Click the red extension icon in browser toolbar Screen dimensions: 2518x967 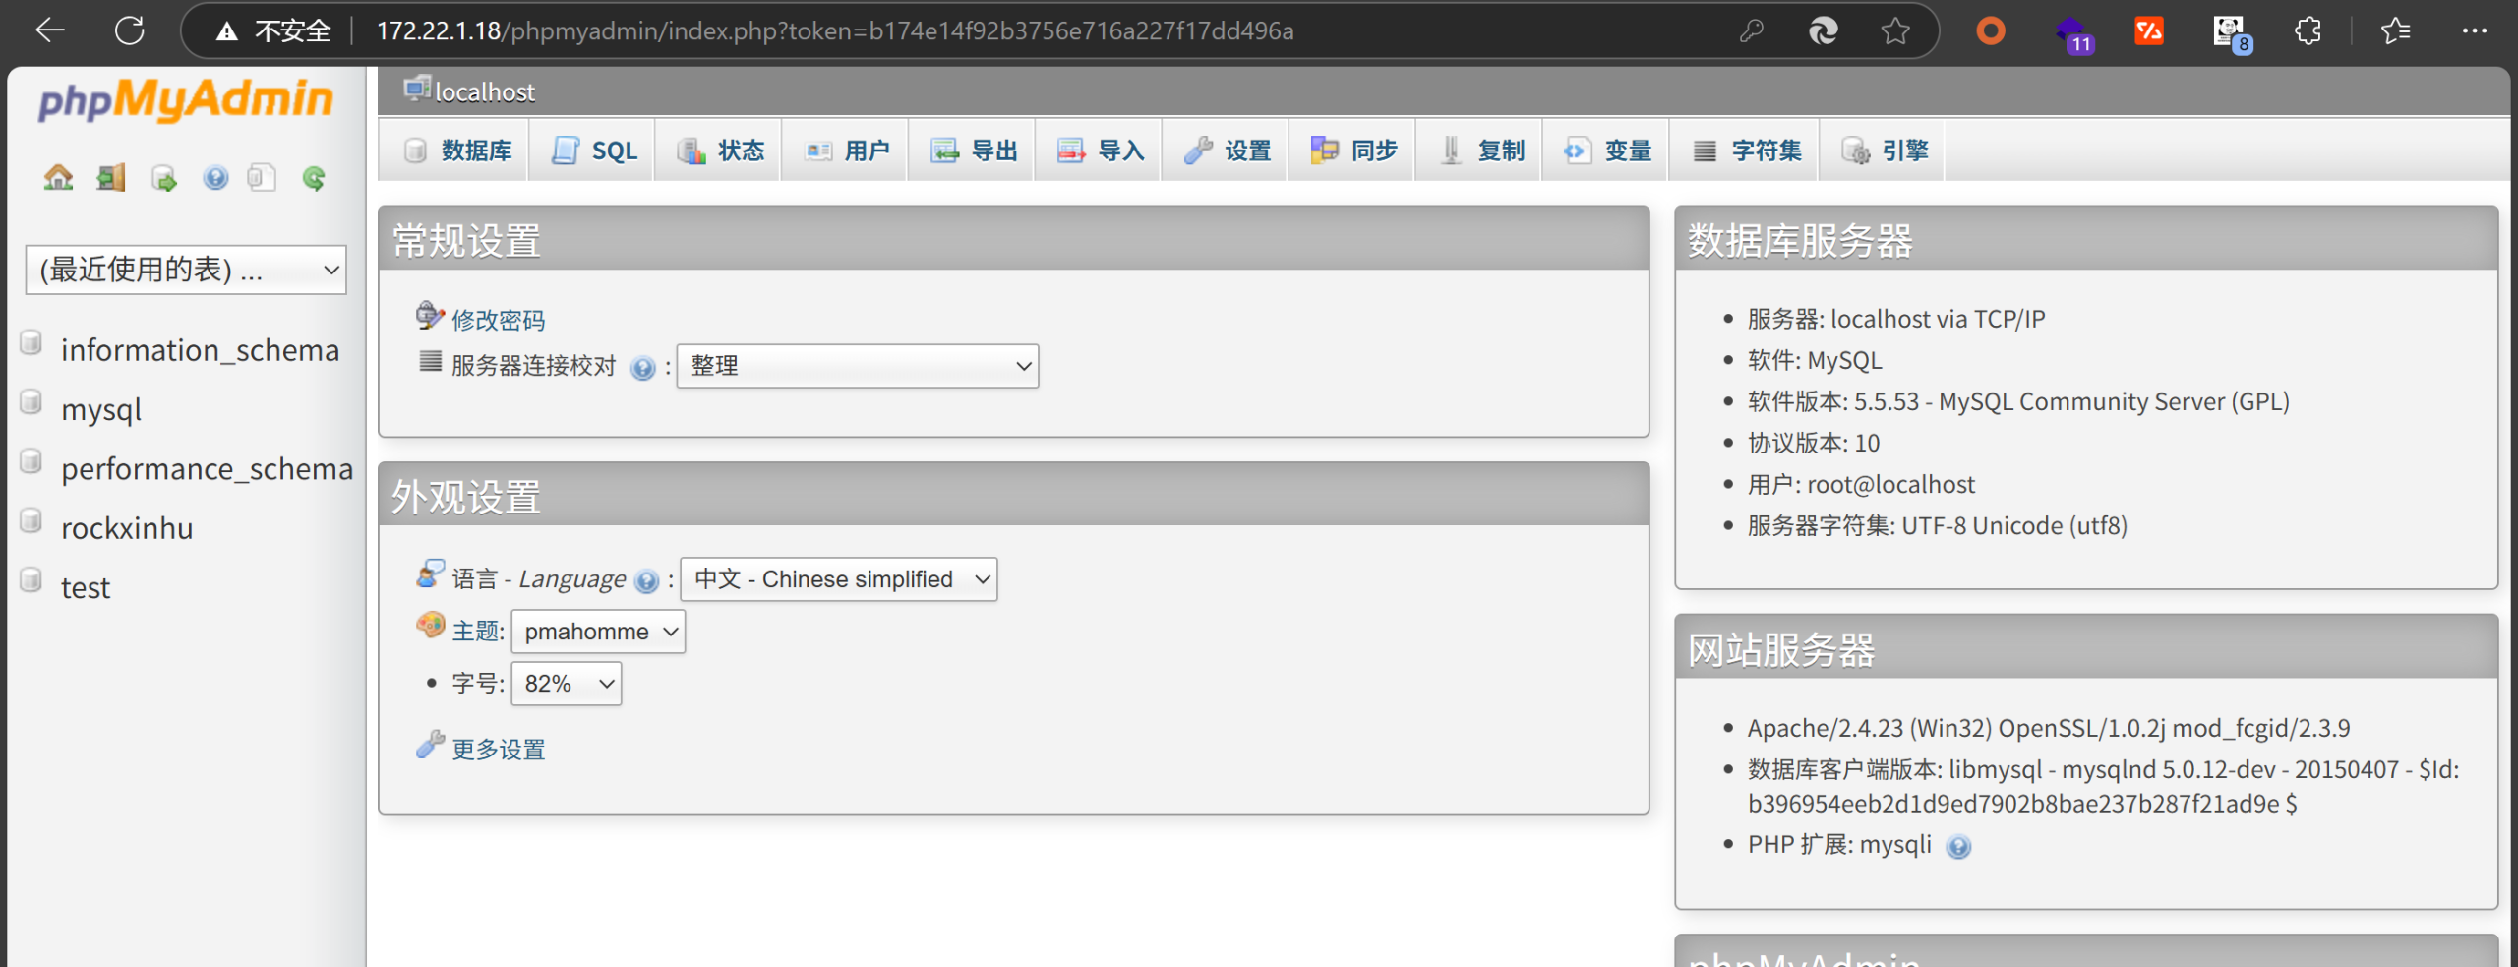point(2149,31)
